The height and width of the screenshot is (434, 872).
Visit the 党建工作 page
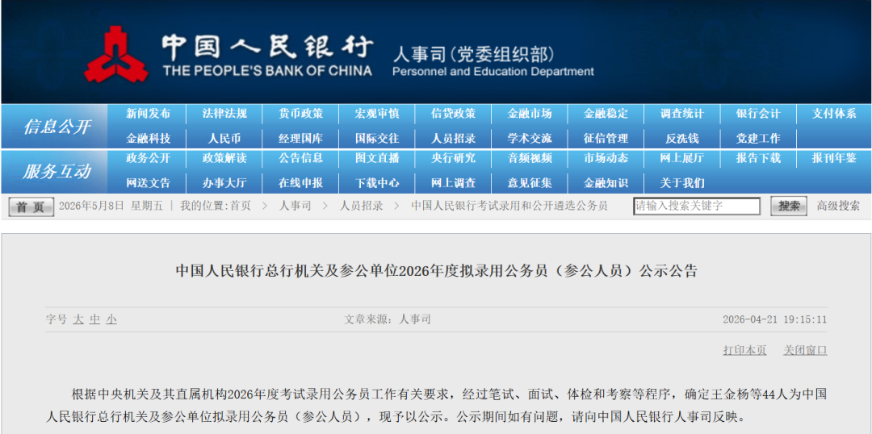(758, 139)
